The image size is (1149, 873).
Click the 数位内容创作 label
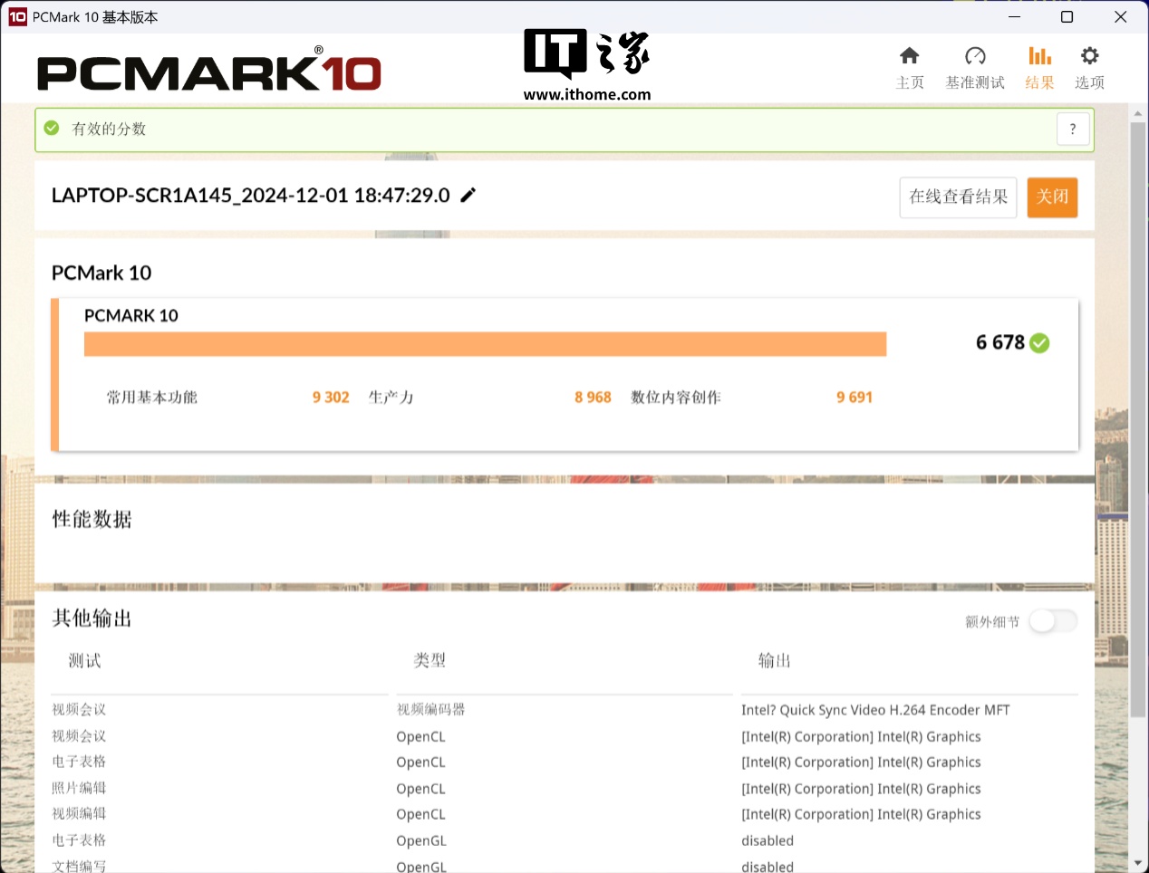(676, 398)
